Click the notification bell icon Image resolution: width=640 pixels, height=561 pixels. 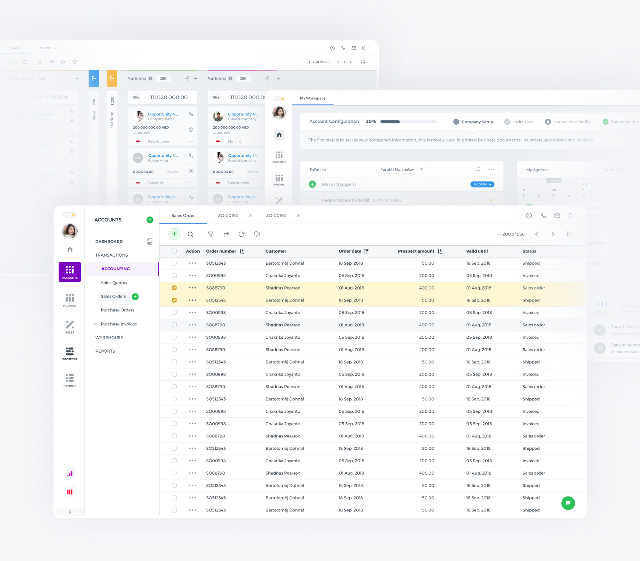(x=570, y=216)
